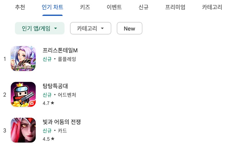Click the 4.7 star rating
The height and width of the screenshot is (151, 229).
coord(48,103)
